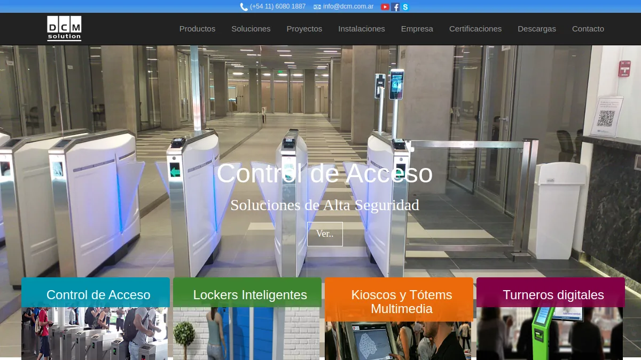Click the blue lockers photo thumbnail
Screen dimensions: 641x360
click(246, 333)
